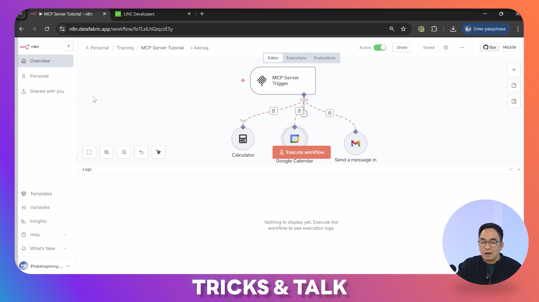The width and height of the screenshot is (539, 302).
Task: Select the Gmail send message node
Action: click(x=355, y=143)
